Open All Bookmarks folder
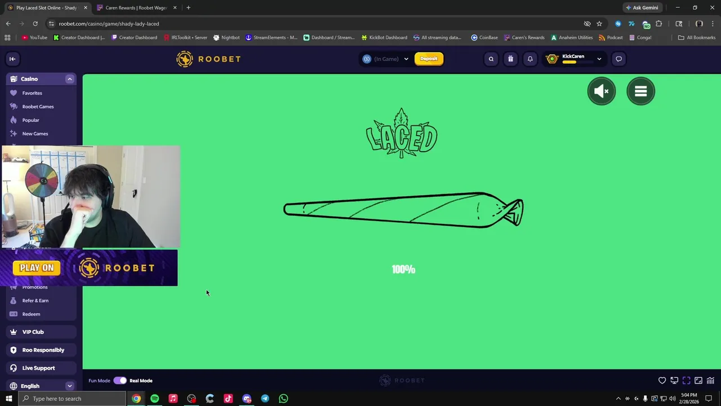This screenshot has height=406, width=721. coord(697,38)
